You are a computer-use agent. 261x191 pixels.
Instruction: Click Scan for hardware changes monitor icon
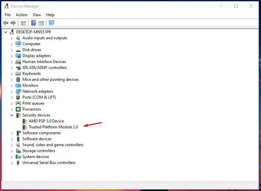(52, 23)
